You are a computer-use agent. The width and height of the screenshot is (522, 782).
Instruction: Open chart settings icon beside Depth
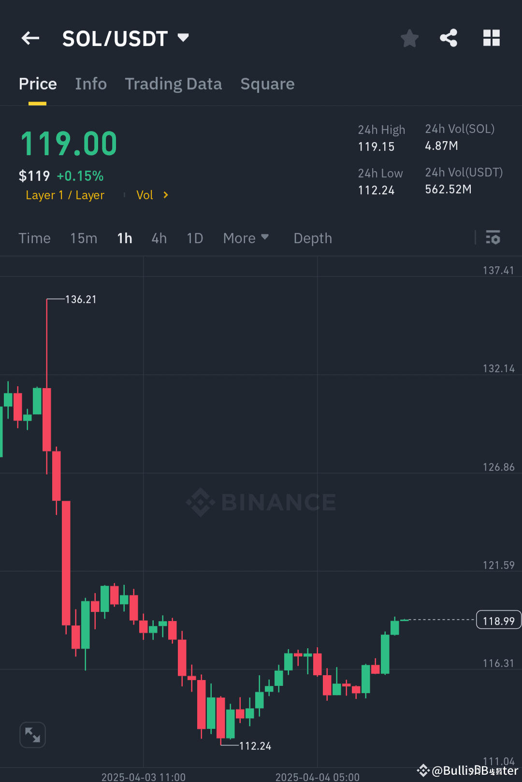pos(493,238)
